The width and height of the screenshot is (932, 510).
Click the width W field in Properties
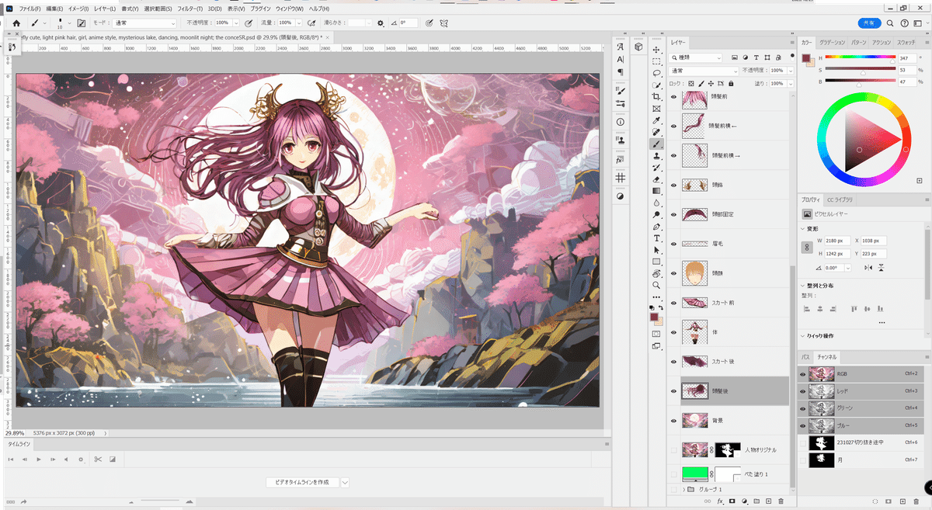(x=836, y=241)
